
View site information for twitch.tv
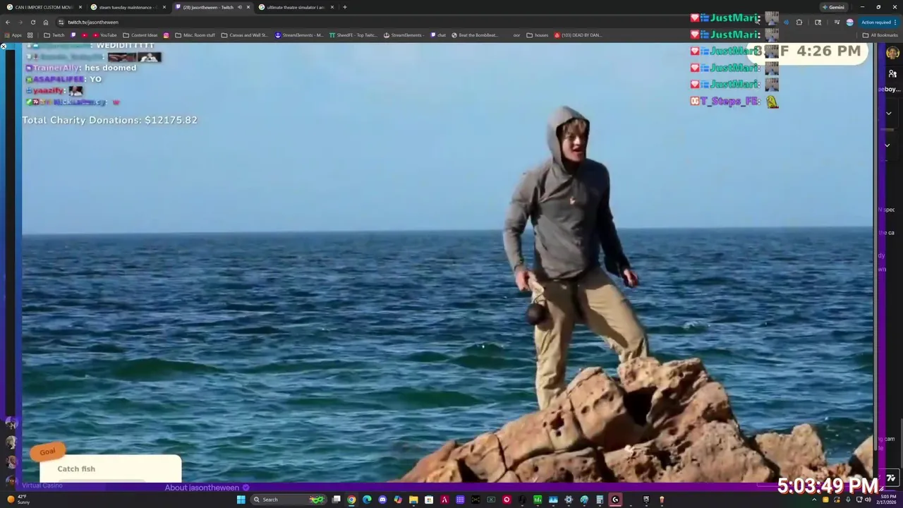click(x=61, y=22)
